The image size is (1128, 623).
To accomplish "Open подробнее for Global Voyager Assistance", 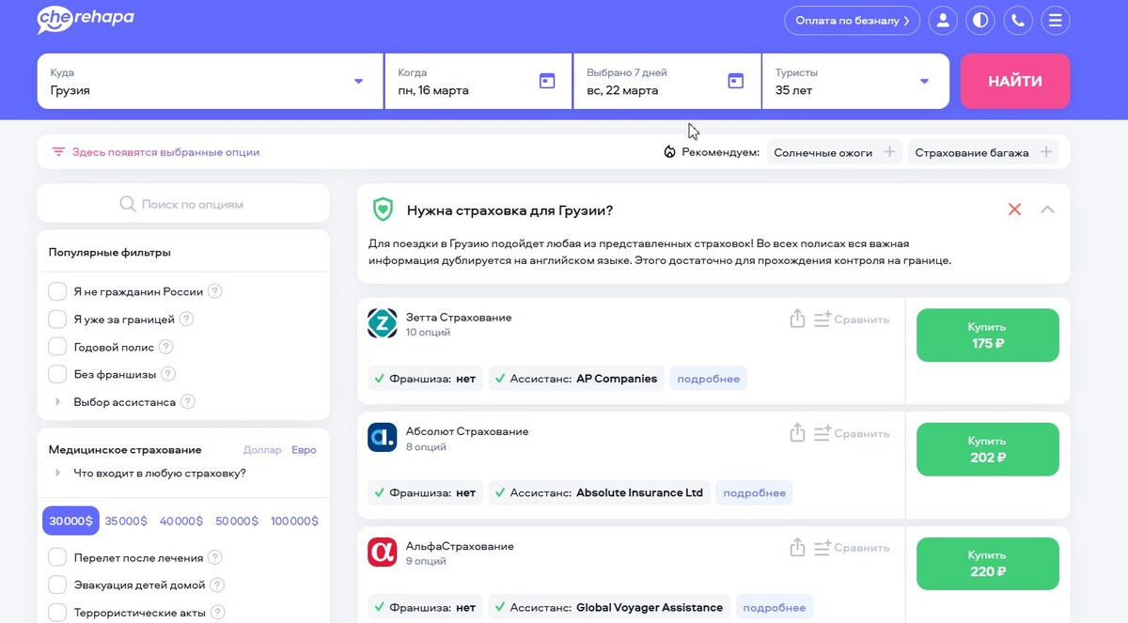I will 775,608.
